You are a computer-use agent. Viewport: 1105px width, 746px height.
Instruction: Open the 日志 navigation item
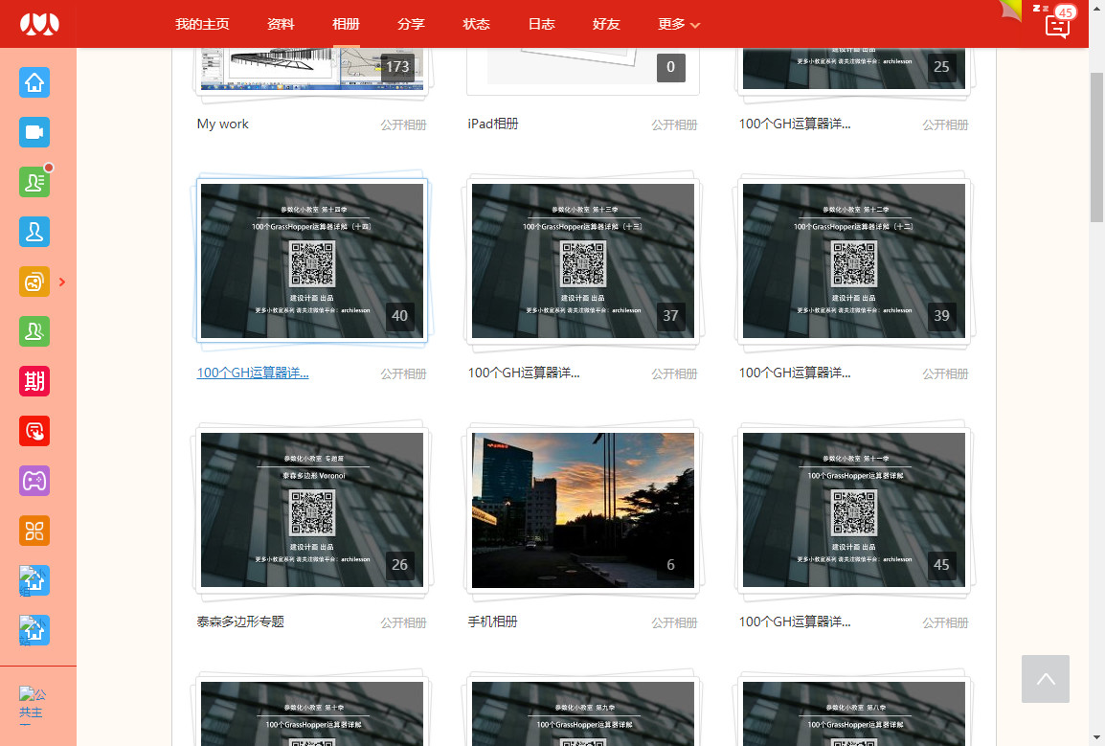click(541, 24)
